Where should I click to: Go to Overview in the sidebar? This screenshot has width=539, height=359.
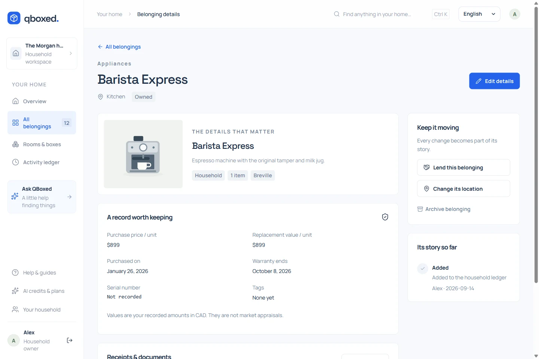pos(42,101)
